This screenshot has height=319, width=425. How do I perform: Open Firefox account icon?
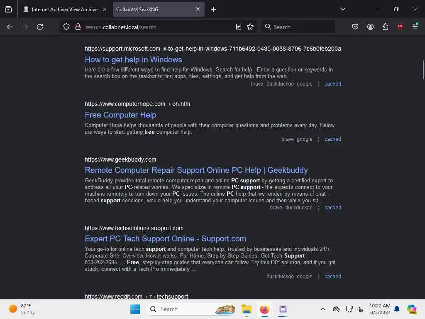point(371,27)
